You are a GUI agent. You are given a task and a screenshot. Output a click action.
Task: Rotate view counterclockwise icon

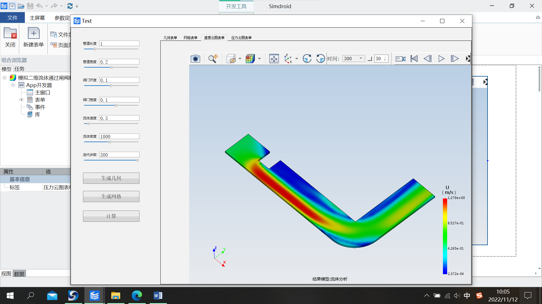(x=320, y=59)
